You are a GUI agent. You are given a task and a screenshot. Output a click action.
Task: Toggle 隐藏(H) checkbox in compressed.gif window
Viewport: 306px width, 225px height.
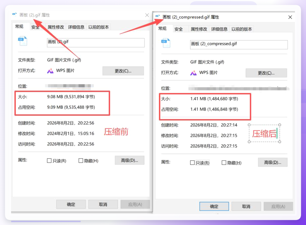tap(224, 163)
